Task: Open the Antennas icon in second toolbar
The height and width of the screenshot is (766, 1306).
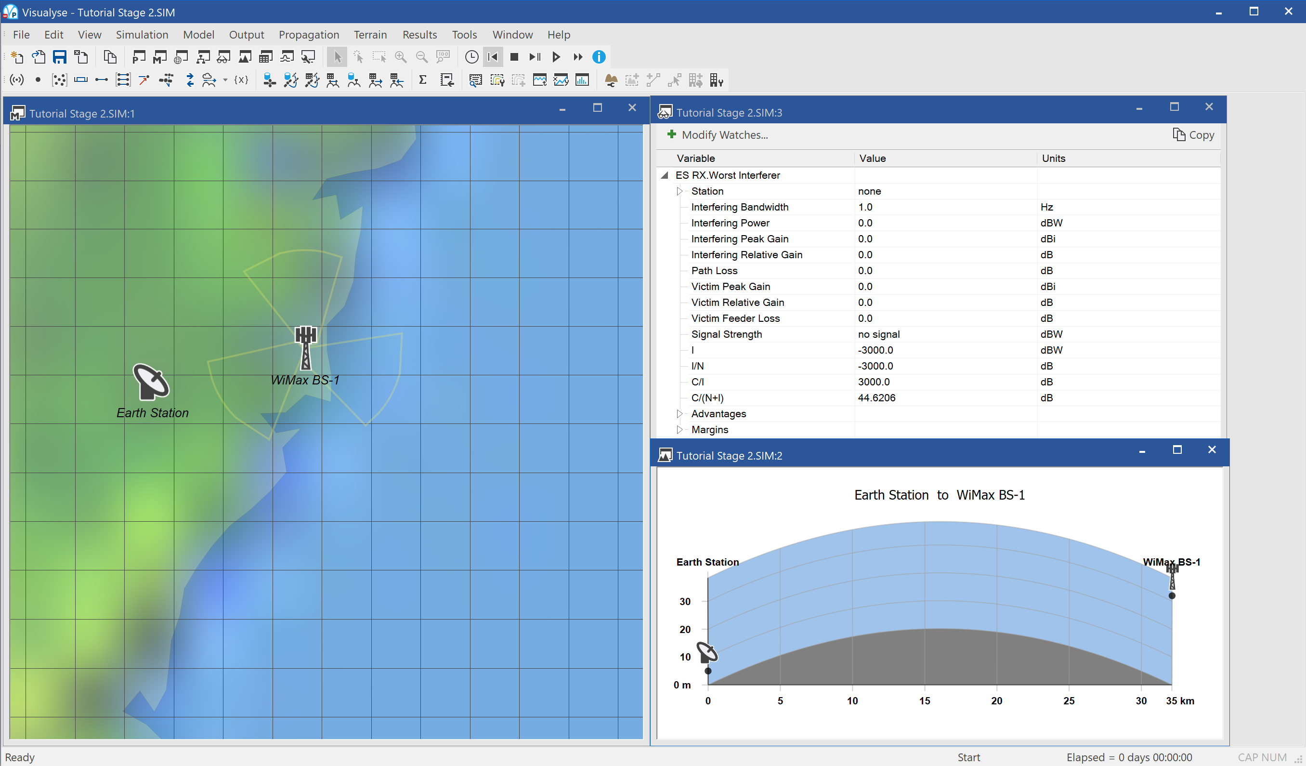Action: pos(17,80)
